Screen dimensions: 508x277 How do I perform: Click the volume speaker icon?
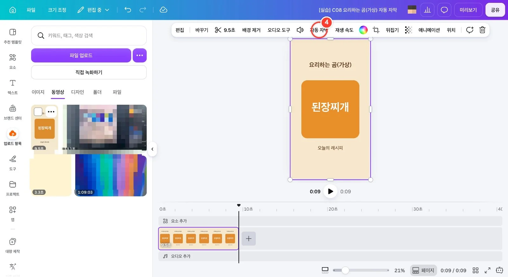(x=300, y=30)
